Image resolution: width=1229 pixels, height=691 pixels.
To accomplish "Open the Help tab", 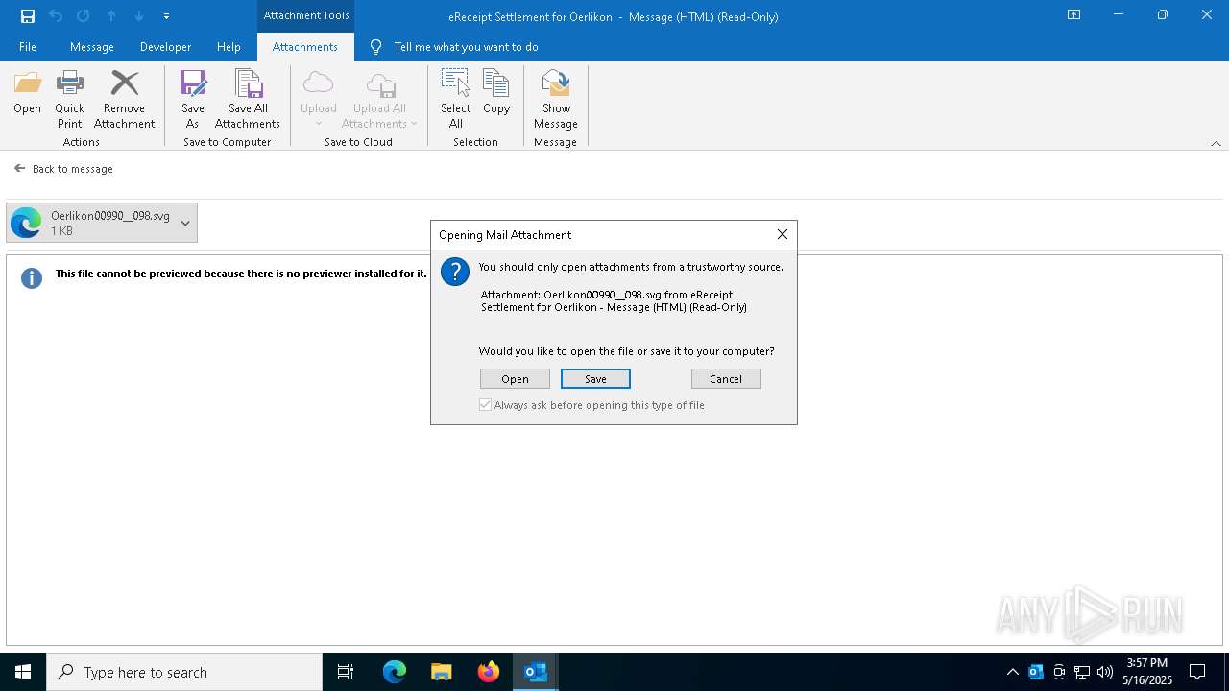I will coord(229,46).
